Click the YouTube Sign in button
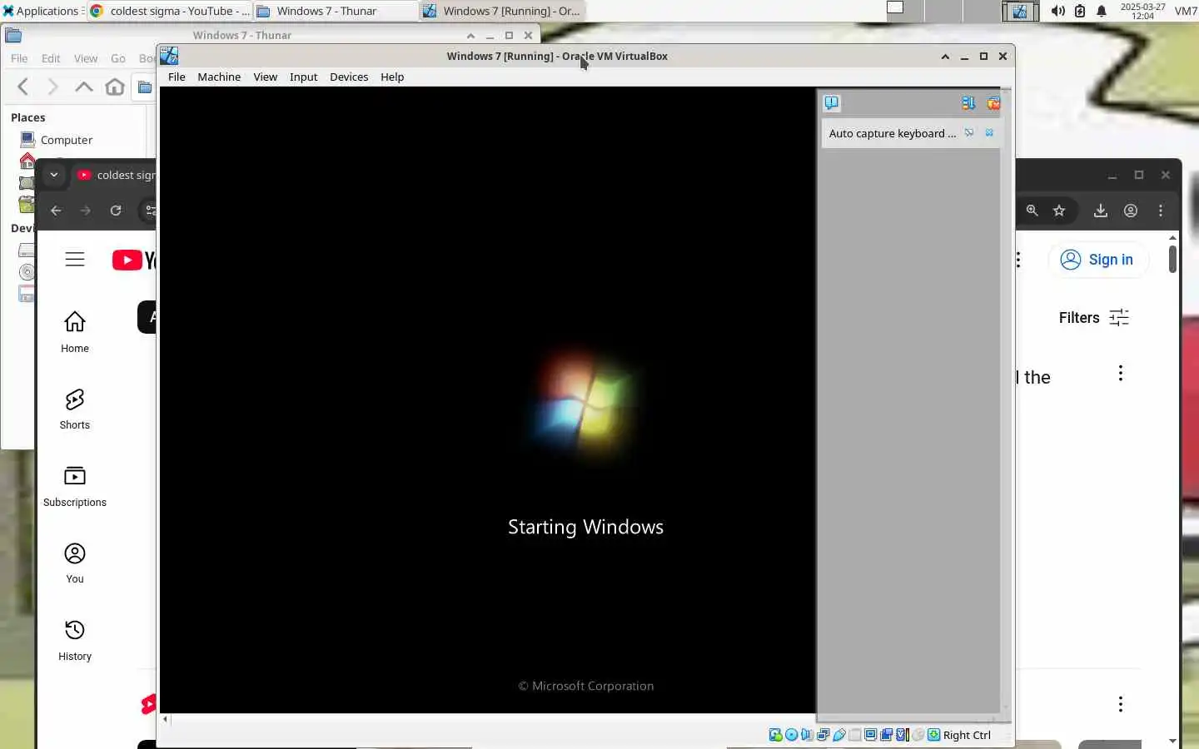The image size is (1199, 749). click(1097, 260)
